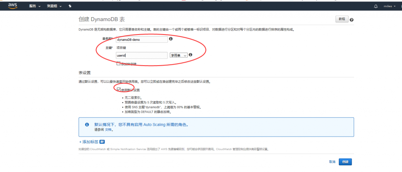Click the 表设置 section heading

pyautogui.click(x=84, y=73)
